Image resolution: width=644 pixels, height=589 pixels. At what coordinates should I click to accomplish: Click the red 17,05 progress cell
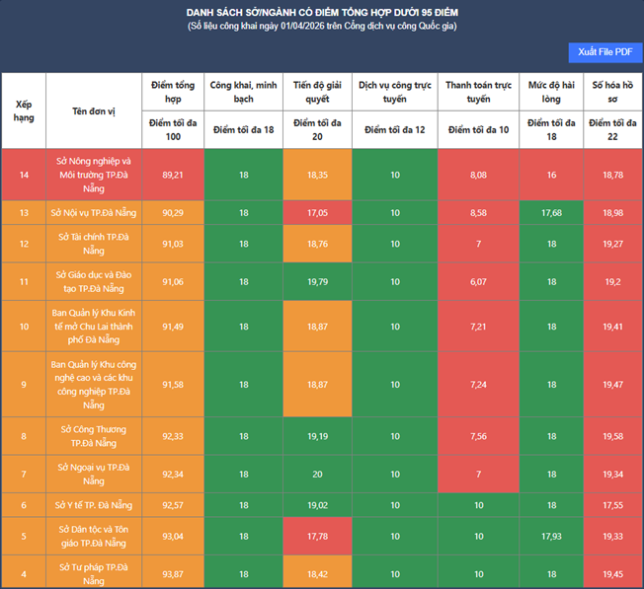[317, 212]
